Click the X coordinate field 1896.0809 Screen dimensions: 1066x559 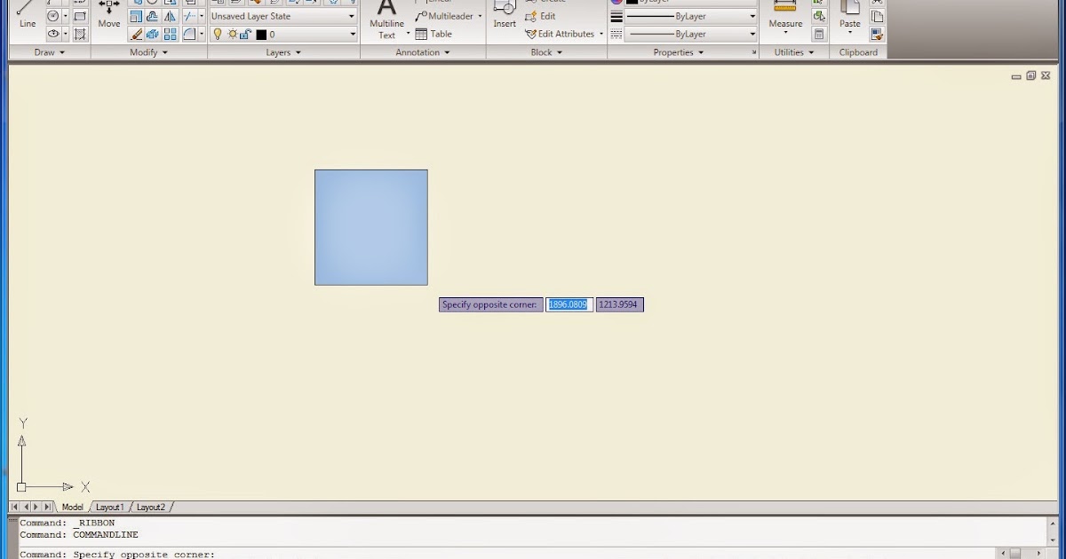point(569,304)
